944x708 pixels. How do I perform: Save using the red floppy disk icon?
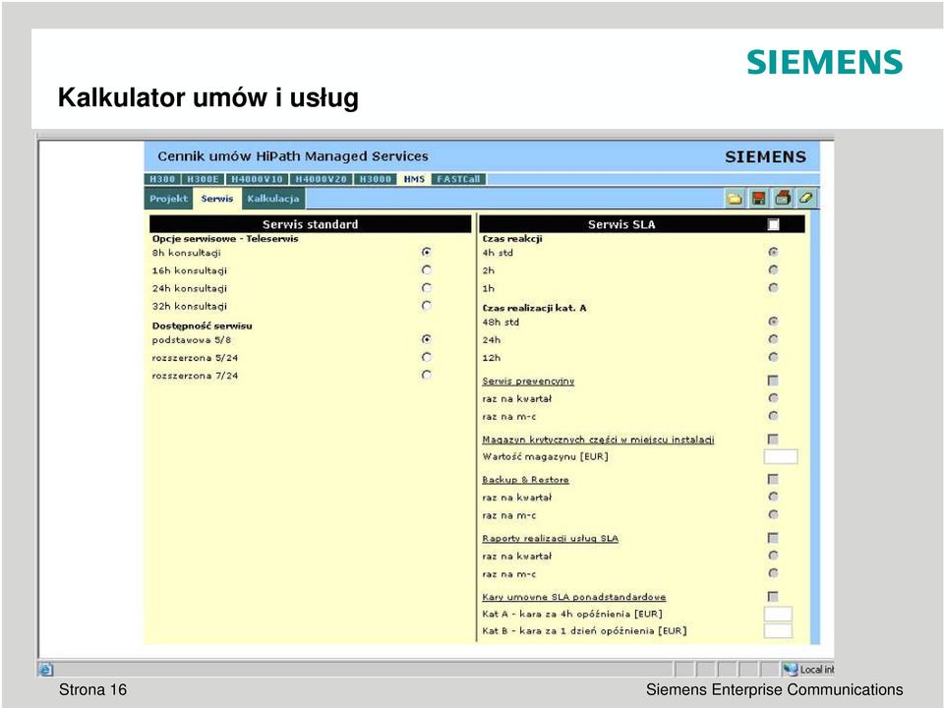[x=758, y=199]
